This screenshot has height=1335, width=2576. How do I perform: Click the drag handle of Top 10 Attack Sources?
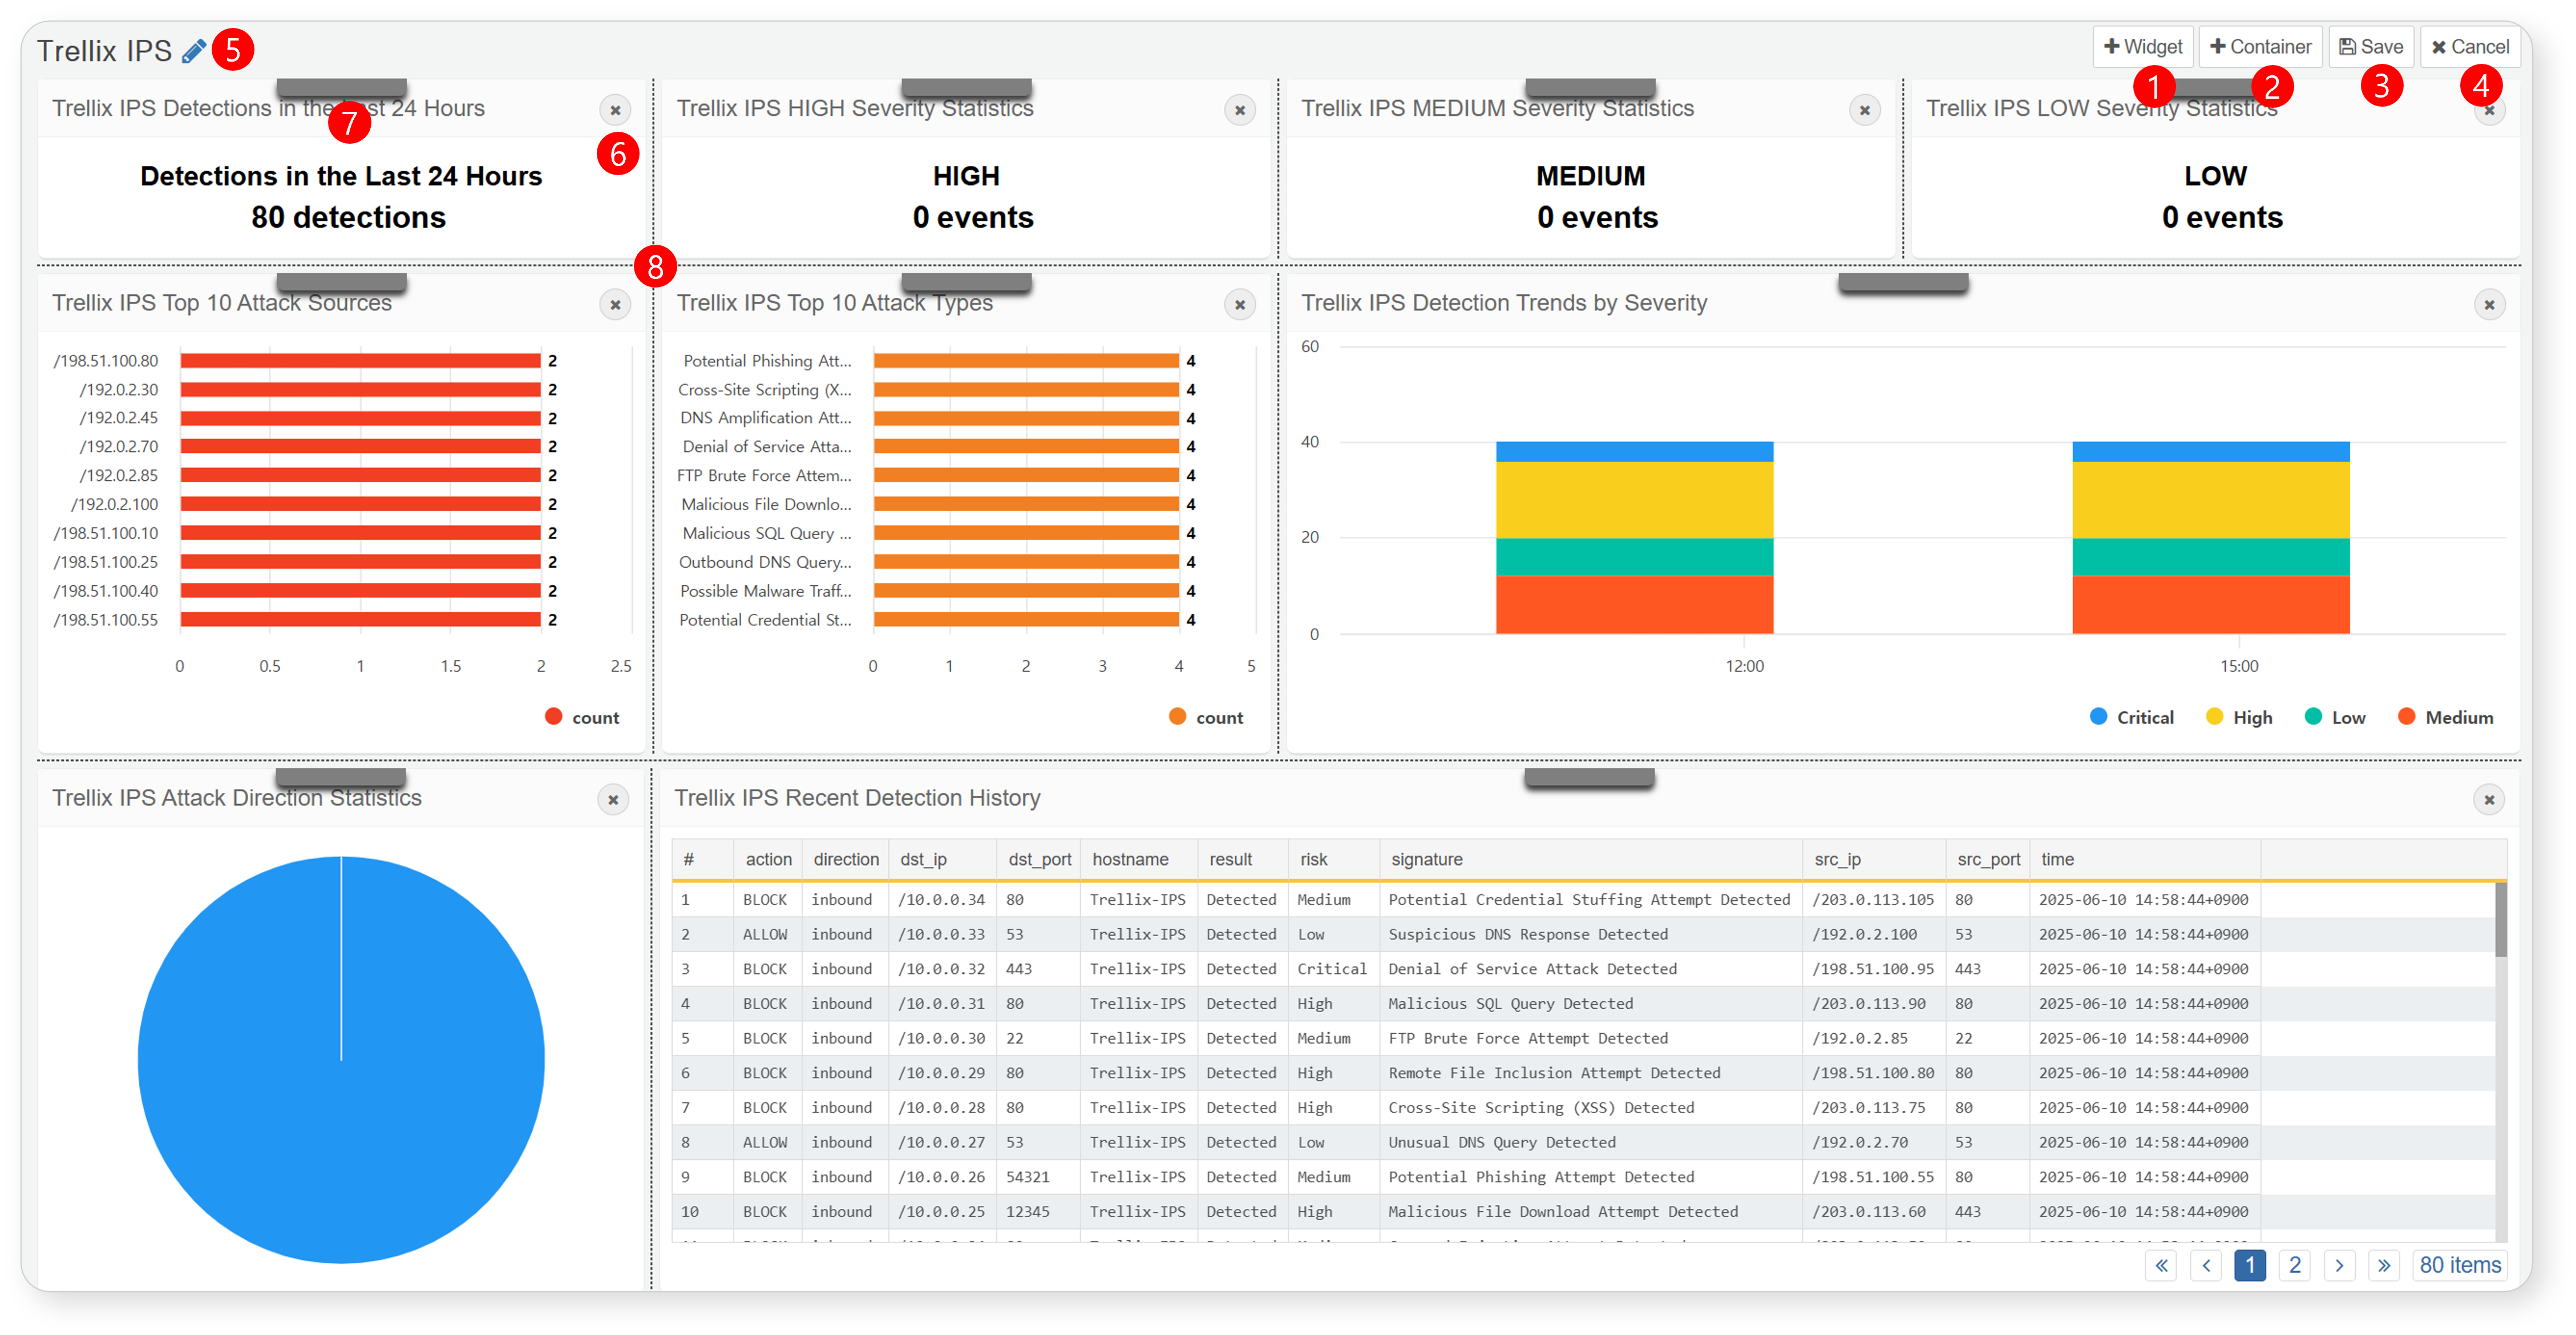(x=341, y=283)
